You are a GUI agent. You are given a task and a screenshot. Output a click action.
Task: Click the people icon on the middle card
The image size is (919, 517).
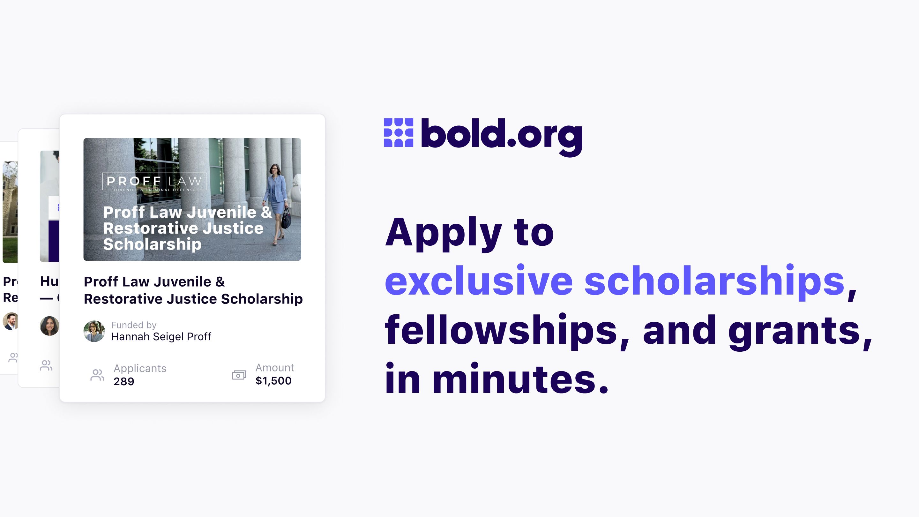click(x=46, y=365)
